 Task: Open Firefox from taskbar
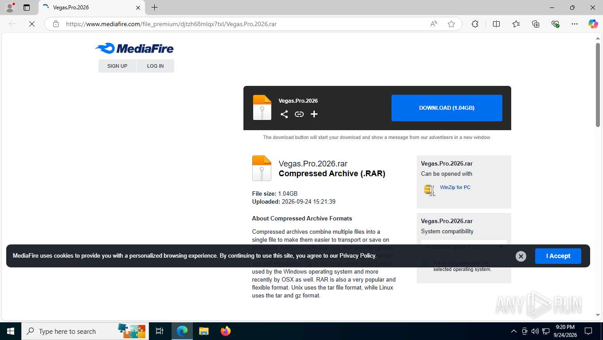pyautogui.click(x=225, y=331)
